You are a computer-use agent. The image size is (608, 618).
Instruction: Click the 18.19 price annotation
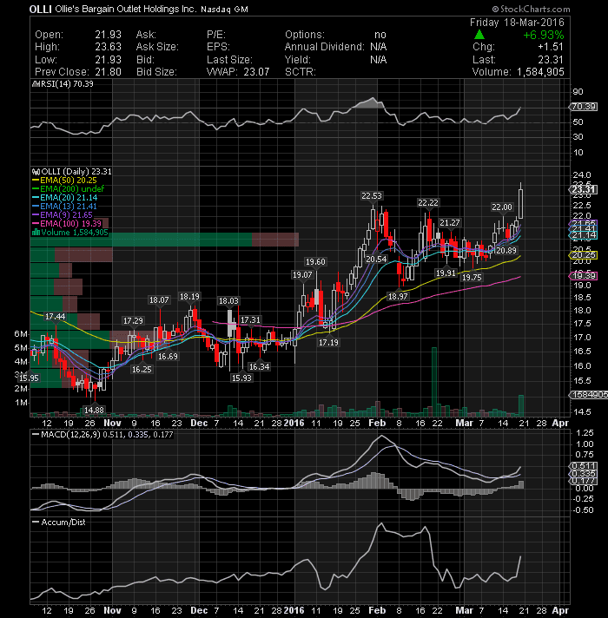(189, 296)
